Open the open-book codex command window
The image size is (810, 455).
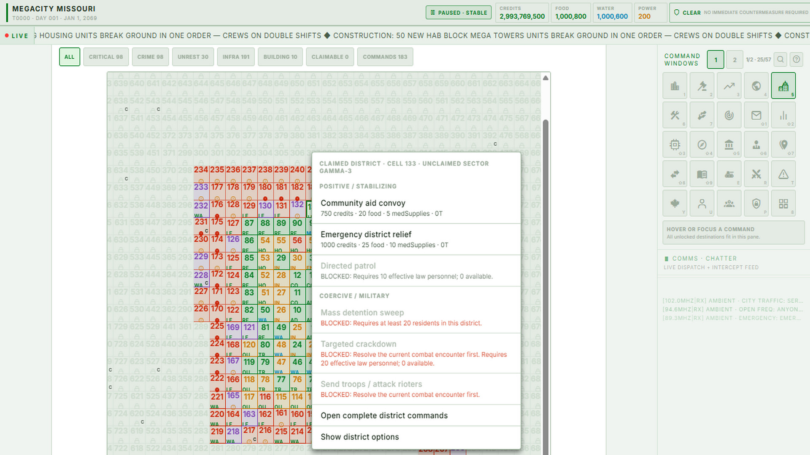tap(702, 174)
